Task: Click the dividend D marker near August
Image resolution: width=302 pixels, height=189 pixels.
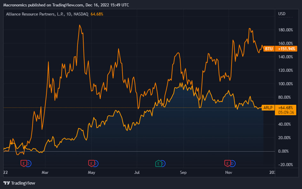Action: click(x=163, y=164)
